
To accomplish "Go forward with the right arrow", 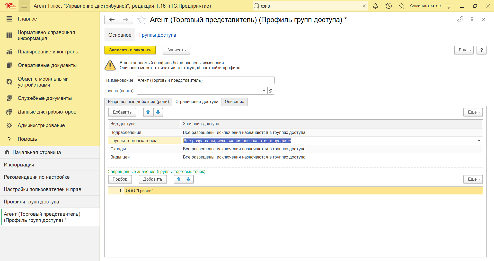I will (126, 20).
